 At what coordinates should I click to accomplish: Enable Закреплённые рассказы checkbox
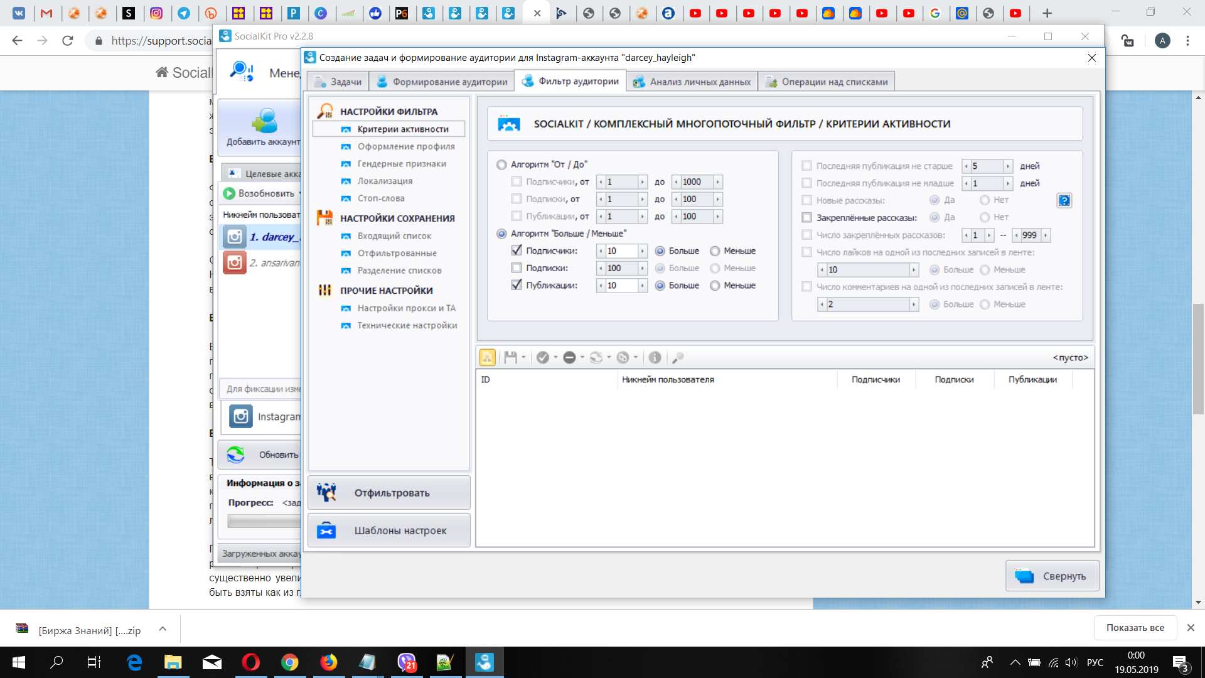(807, 218)
